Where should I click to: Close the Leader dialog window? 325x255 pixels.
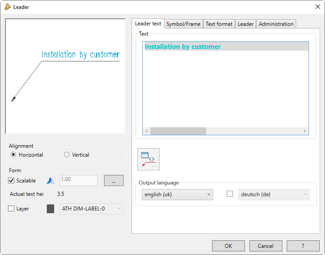click(317, 7)
